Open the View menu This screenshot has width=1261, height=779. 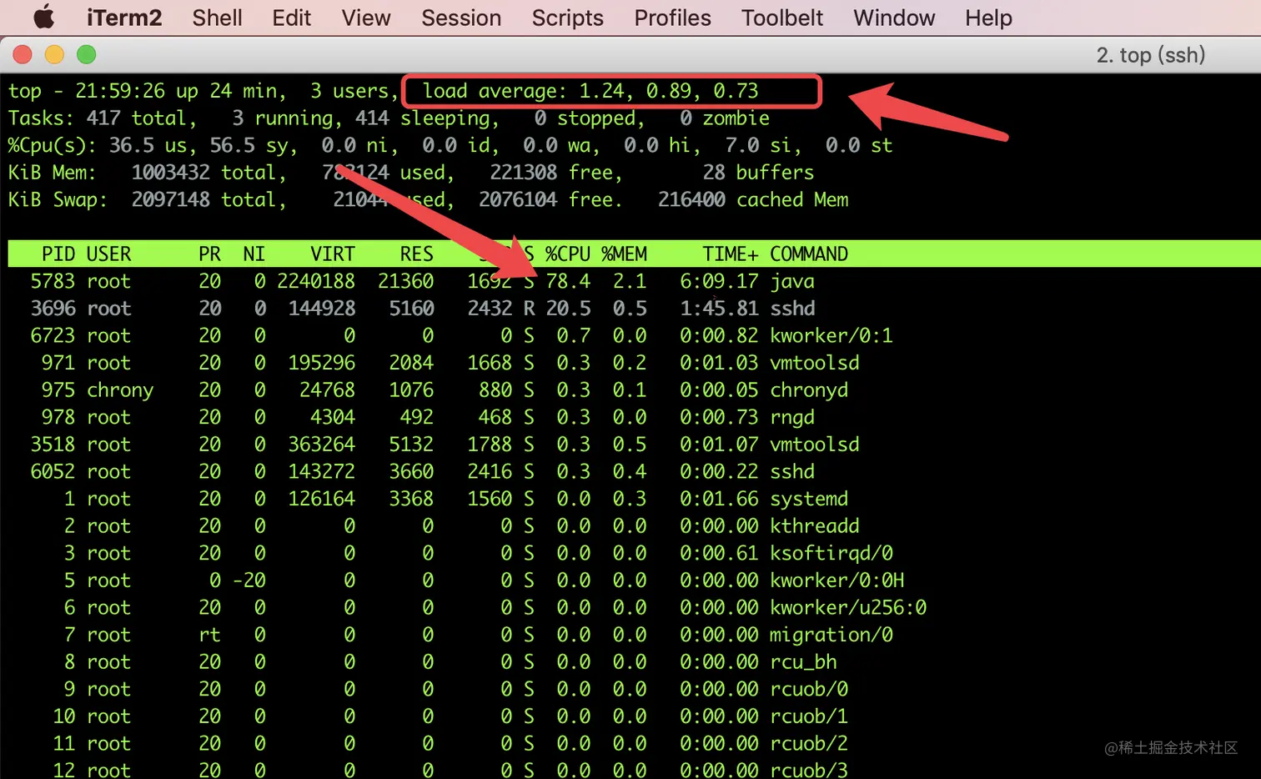pyautogui.click(x=365, y=18)
